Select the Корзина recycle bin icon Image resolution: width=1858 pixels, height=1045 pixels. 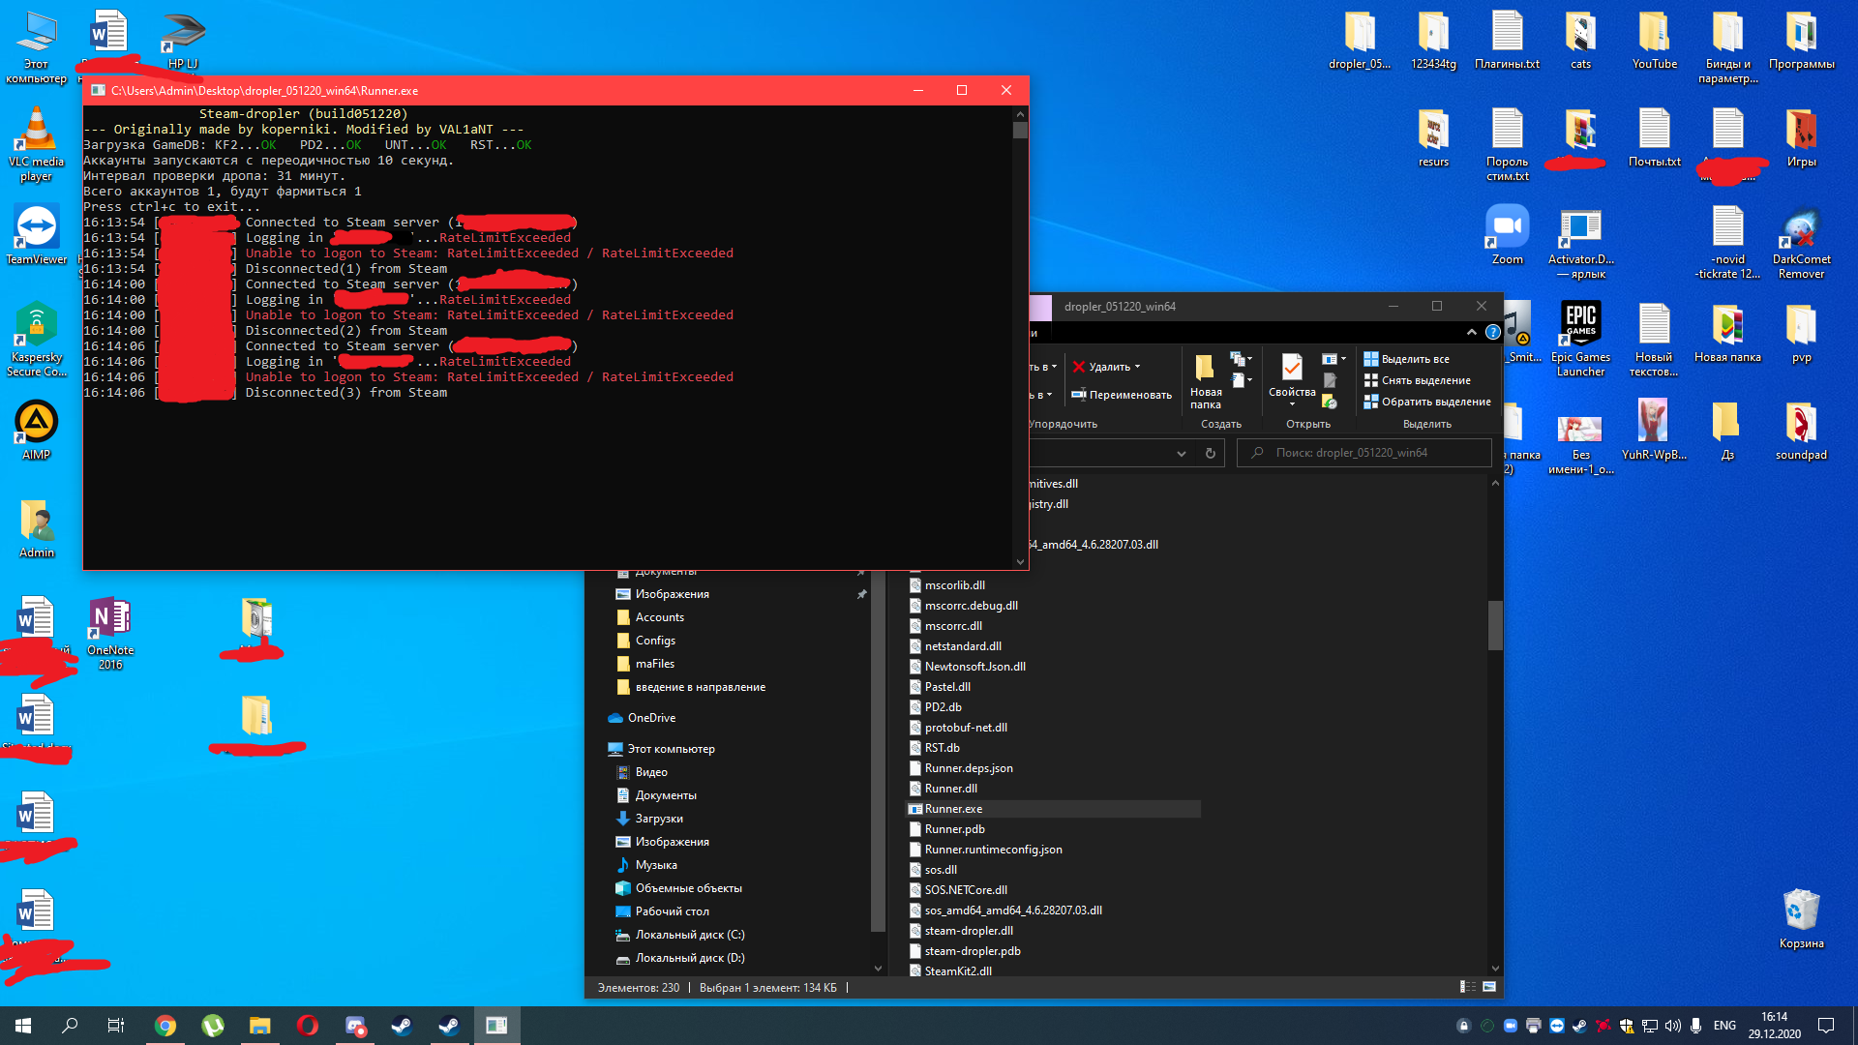(1801, 919)
